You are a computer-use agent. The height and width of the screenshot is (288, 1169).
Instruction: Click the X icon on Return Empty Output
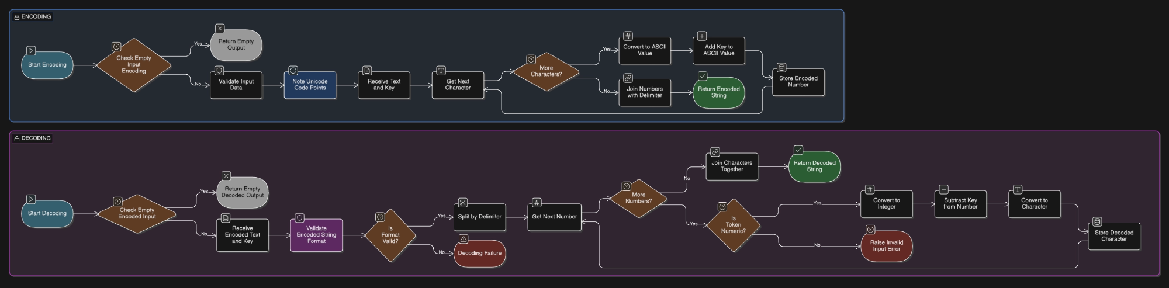point(220,28)
